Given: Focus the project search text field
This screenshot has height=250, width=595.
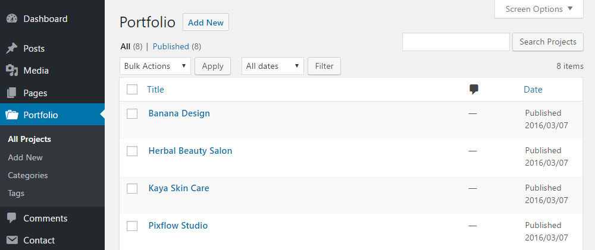Looking at the screenshot, I should (x=456, y=42).
